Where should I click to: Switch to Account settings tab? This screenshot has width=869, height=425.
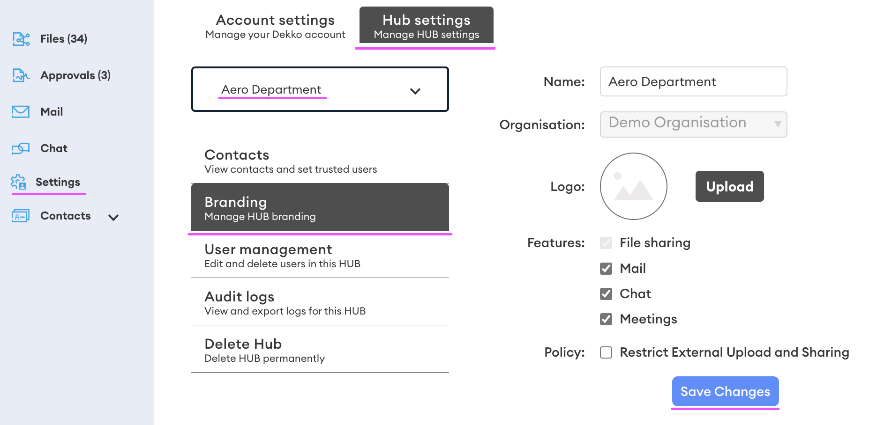coord(275,26)
